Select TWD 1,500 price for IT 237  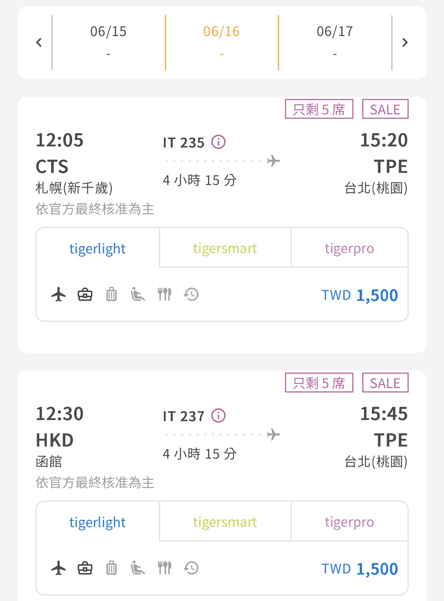[x=360, y=569]
